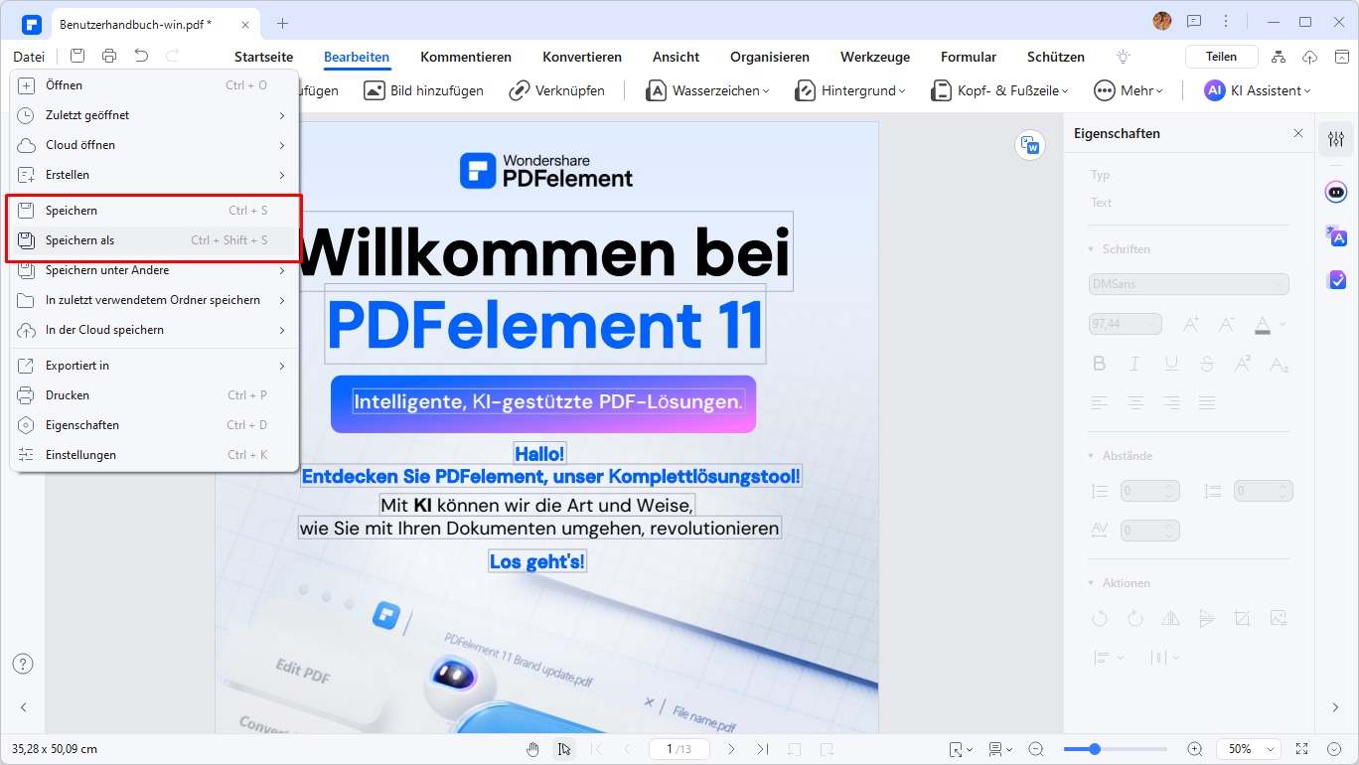1359x765 pixels.
Task: Switch to the Startseite tab
Action: (x=263, y=57)
